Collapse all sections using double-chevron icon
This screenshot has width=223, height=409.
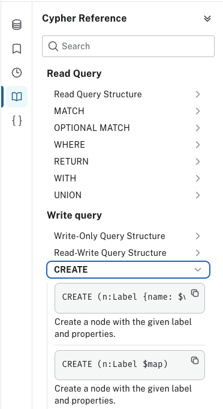207,19
